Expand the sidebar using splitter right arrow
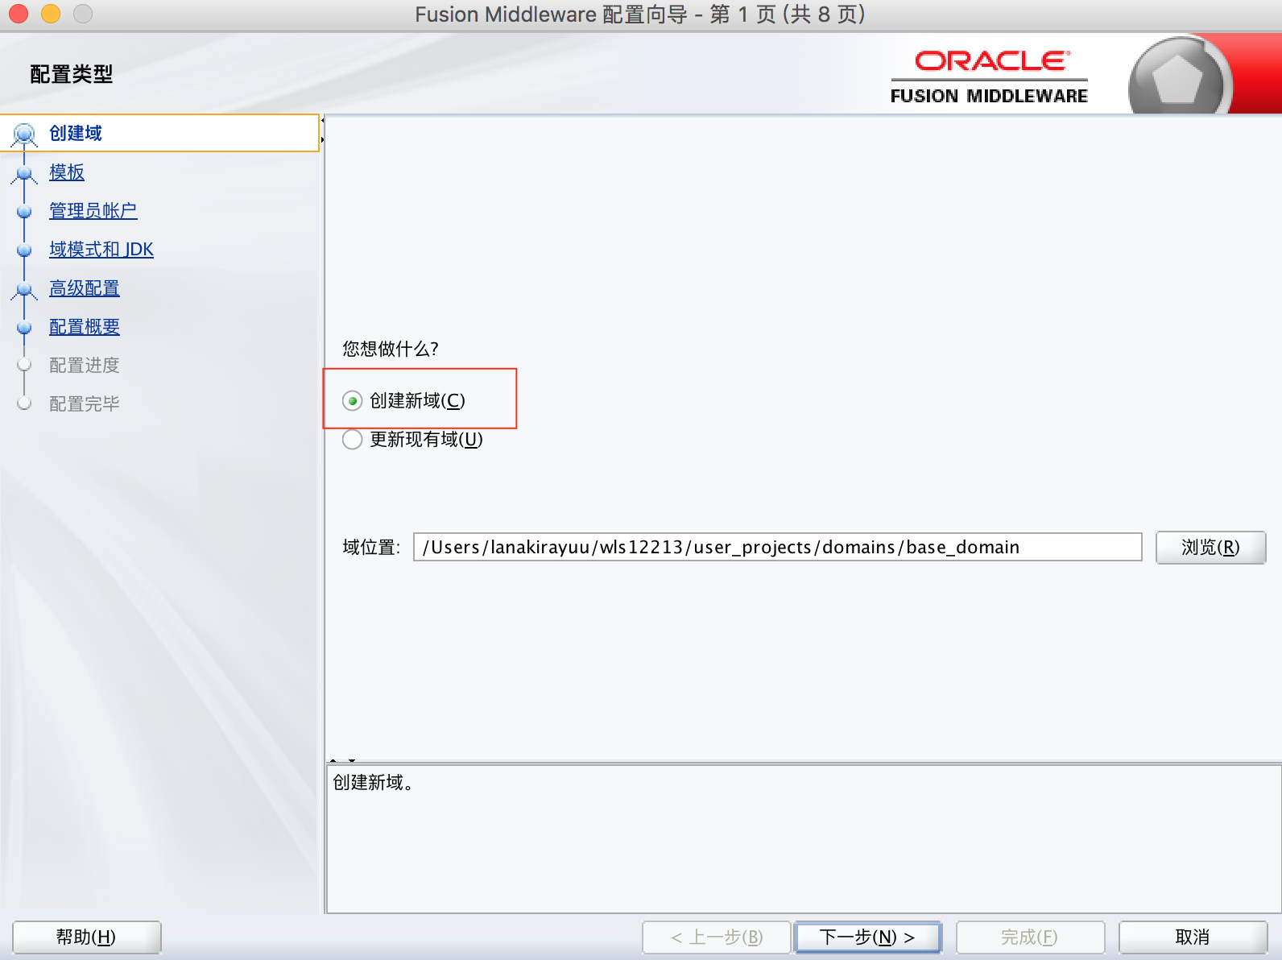Viewport: 1282px width, 960px height. point(323,140)
